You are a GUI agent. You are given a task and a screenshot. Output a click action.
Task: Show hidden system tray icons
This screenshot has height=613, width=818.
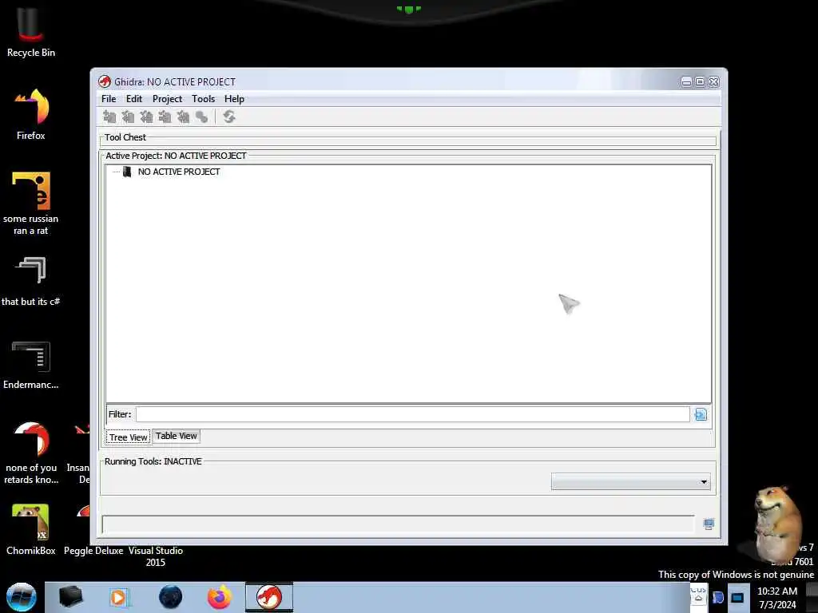[698, 598]
